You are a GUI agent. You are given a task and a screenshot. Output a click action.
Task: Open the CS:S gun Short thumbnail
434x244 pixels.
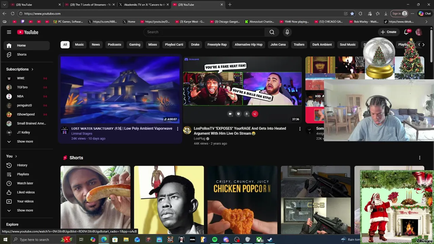pos(316,200)
